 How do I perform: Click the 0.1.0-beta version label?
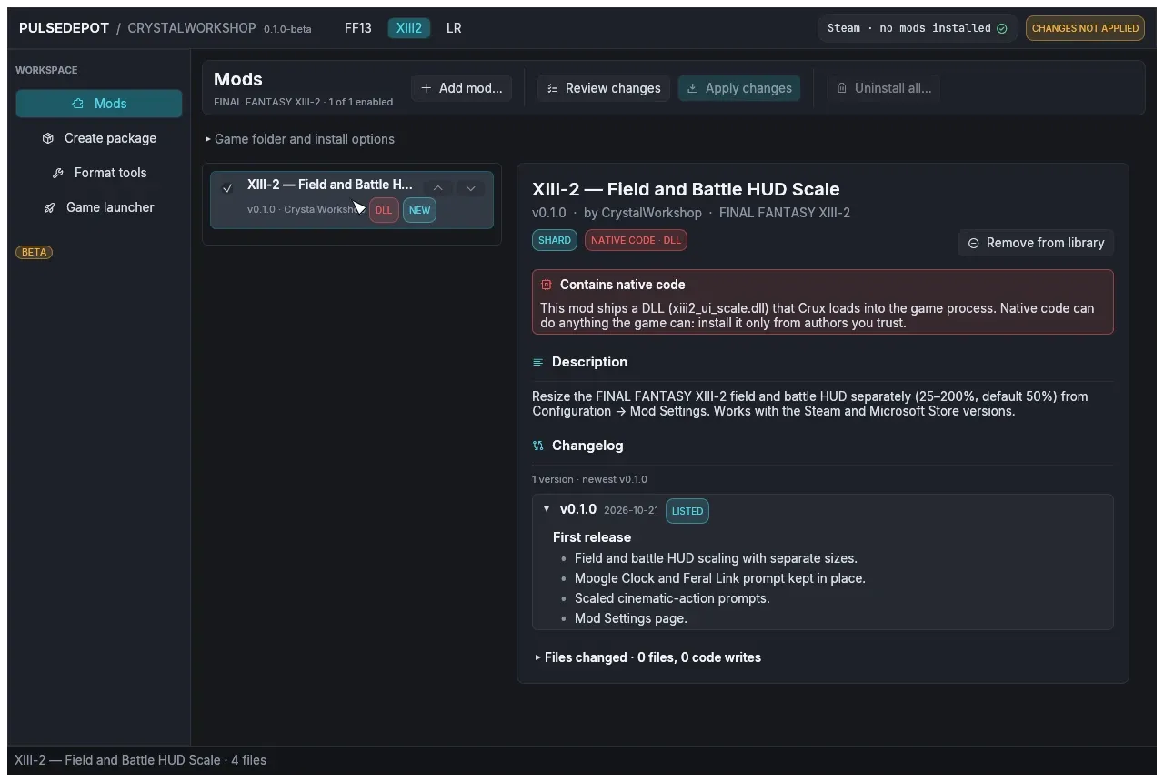[x=287, y=29]
